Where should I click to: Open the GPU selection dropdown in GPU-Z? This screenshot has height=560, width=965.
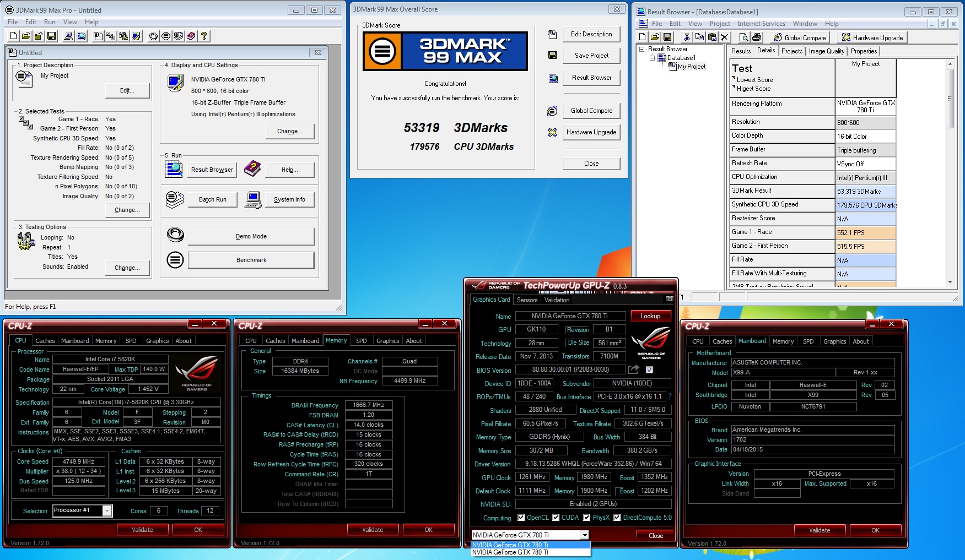coord(585,535)
